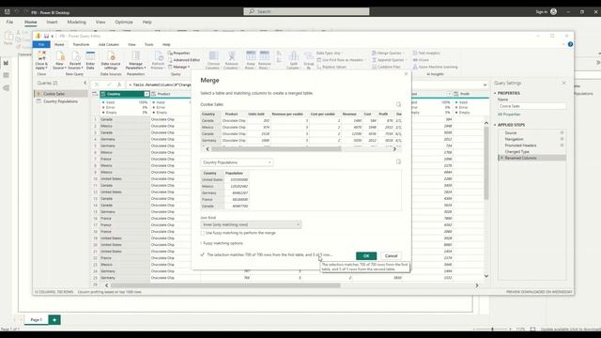Click Refresh Preview icon
This screenshot has width=601, height=338.
[158, 56]
